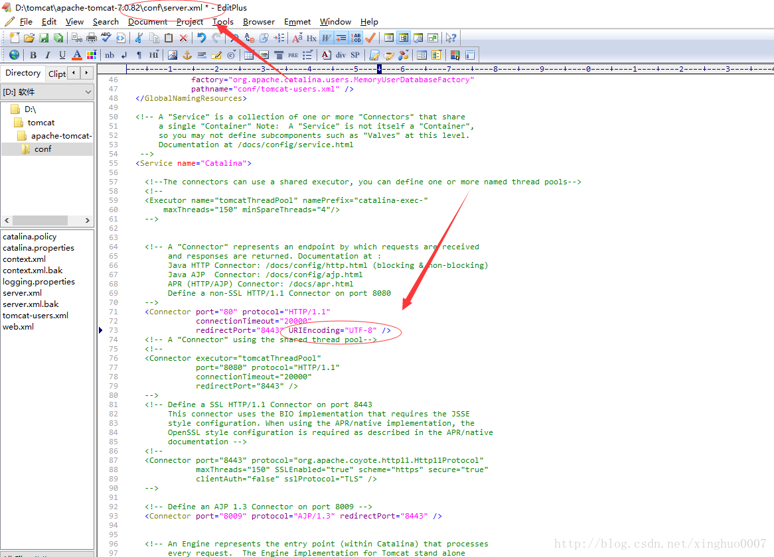Viewport: 774px width, 557px height.
Task: Select the conf folder
Action: click(42, 149)
